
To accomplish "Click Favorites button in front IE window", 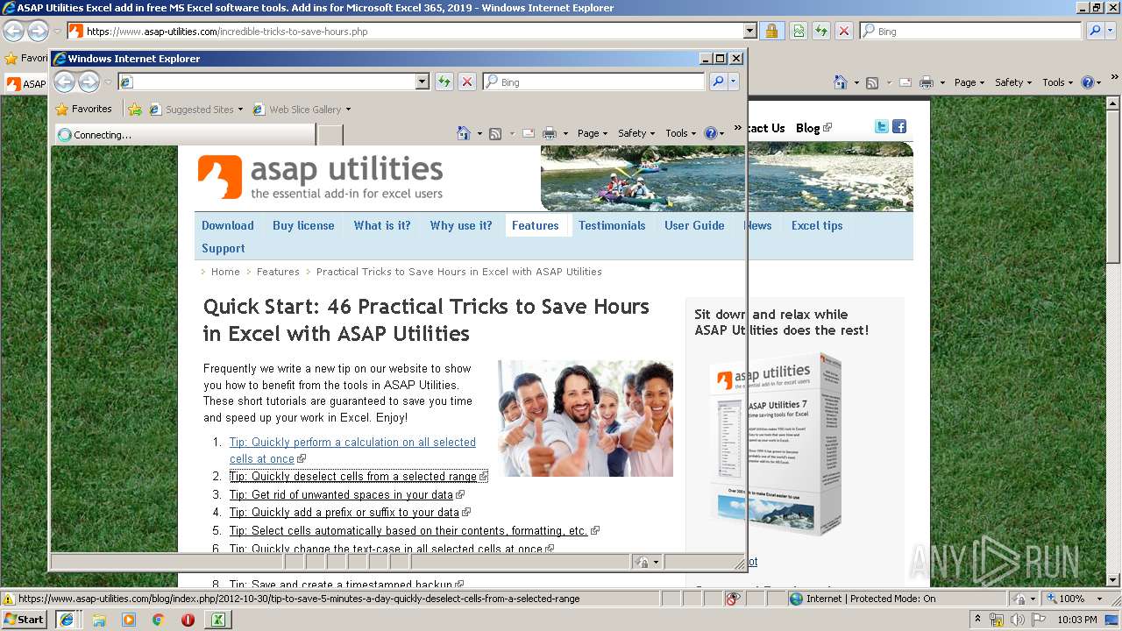I will [83, 110].
